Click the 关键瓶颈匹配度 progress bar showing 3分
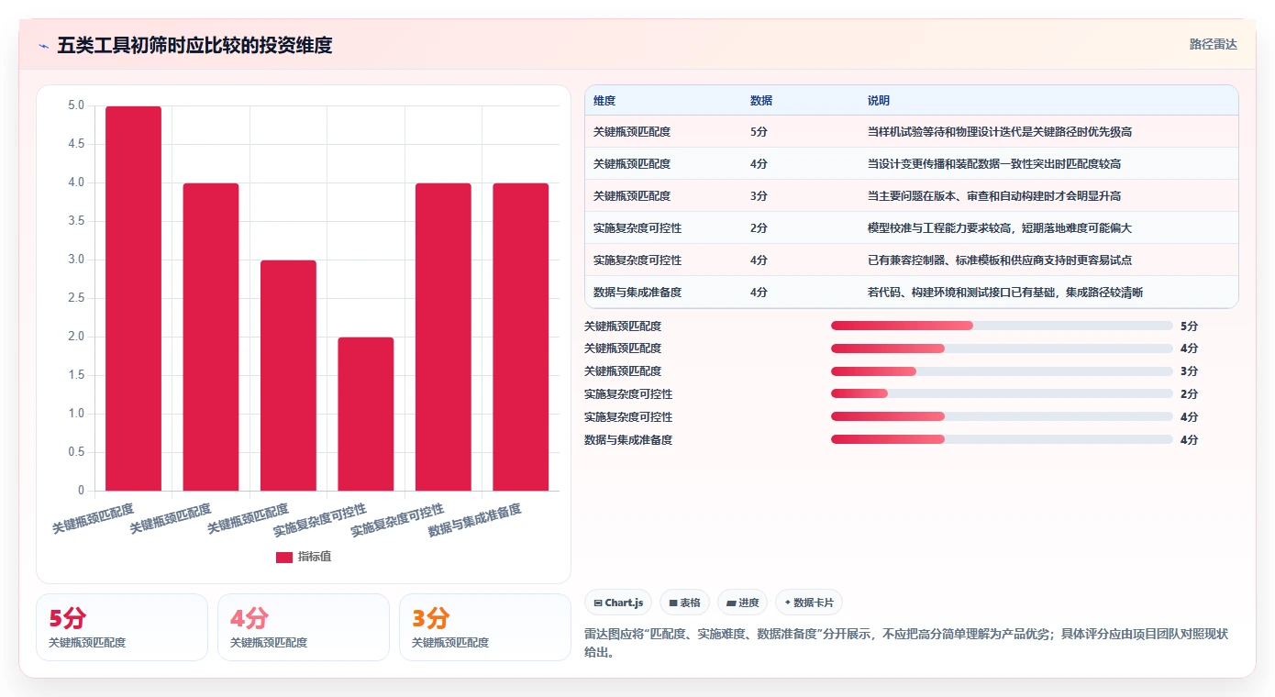The width and height of the screenshot is (1275, 697). pyautogui.click(x=1002, y=371)
